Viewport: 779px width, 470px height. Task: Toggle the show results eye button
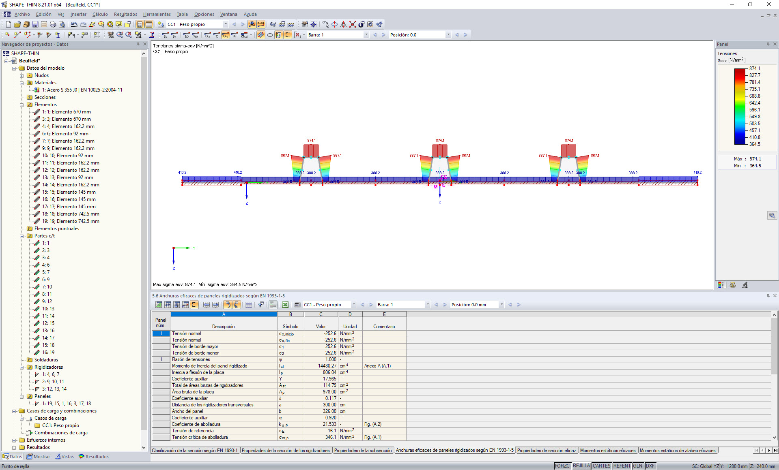pos(252,24)
